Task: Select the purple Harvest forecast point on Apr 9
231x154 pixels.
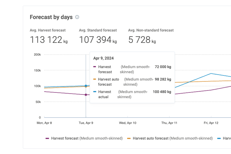Action: pyautogui.click(x=86, y=95)
